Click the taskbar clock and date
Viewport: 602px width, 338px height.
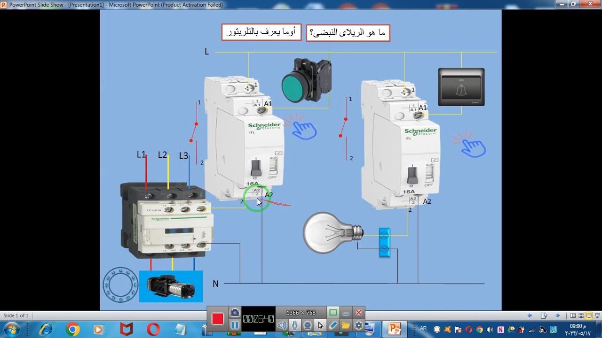pos(578,330)
